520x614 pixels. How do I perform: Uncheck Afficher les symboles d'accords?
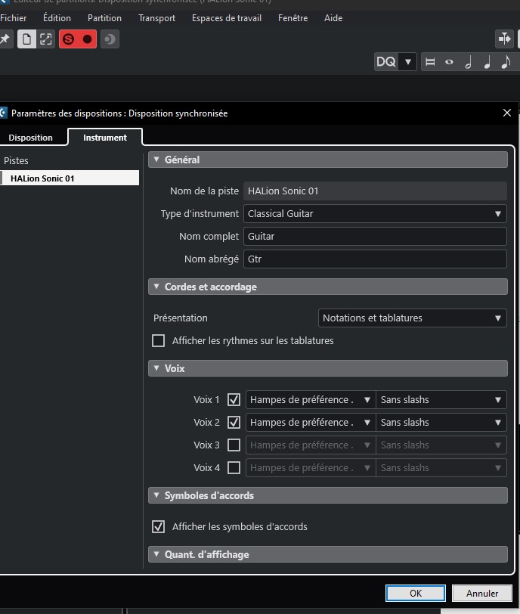(x=159, y=527)
